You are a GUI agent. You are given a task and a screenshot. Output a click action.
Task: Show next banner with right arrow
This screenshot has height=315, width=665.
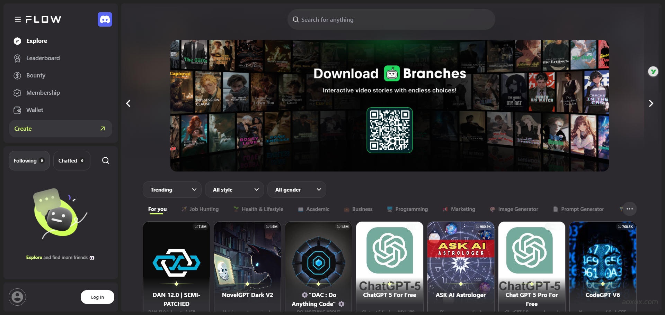(x=651, y=103)
